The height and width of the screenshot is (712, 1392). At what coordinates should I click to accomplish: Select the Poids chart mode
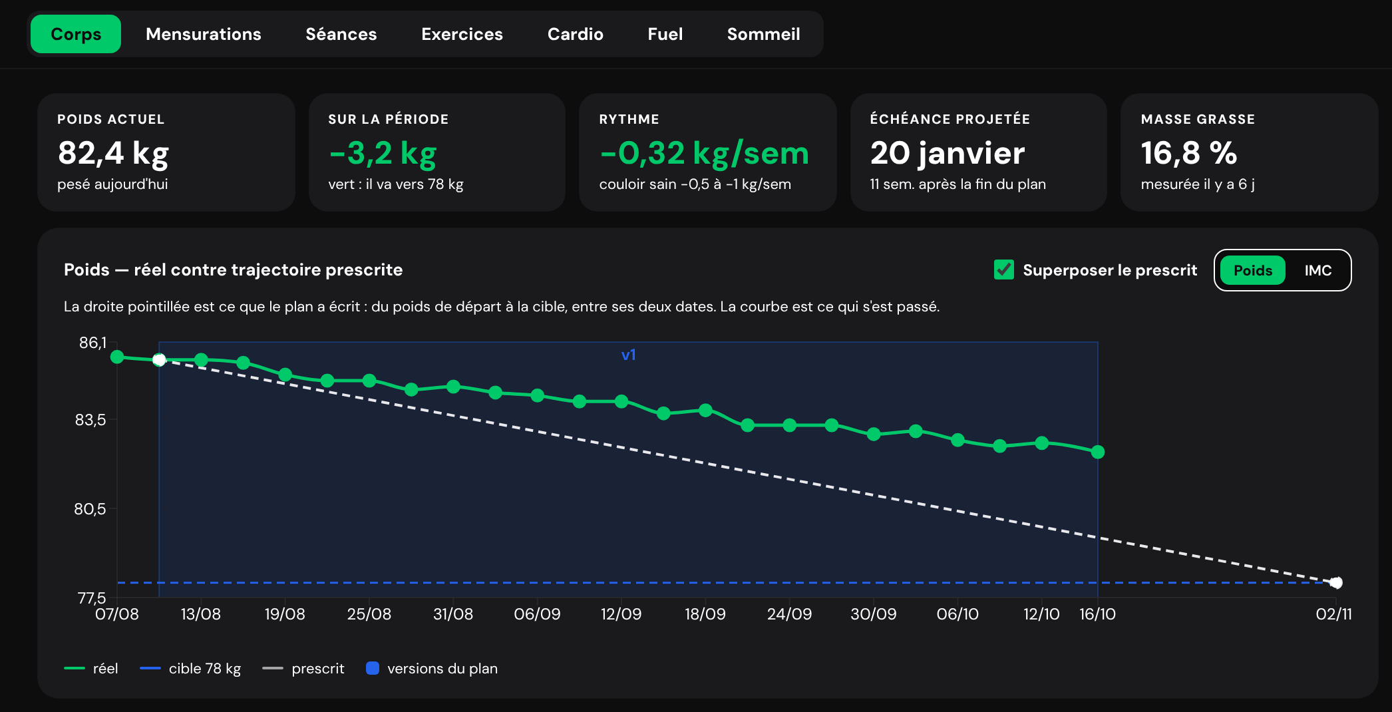click(1253, 270)
